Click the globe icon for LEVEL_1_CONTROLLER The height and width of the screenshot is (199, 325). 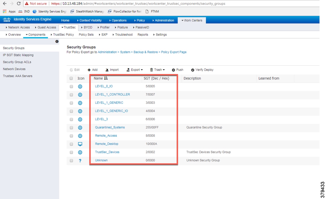[x=80, y=95]
